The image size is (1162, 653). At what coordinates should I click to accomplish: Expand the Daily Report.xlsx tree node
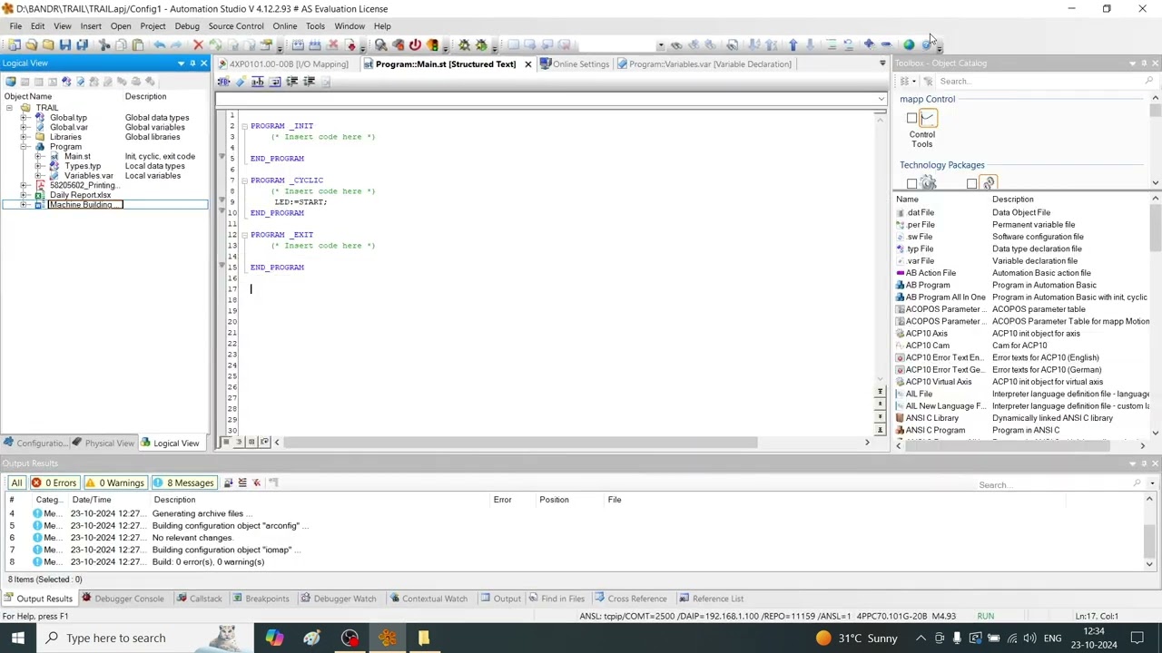25,195
